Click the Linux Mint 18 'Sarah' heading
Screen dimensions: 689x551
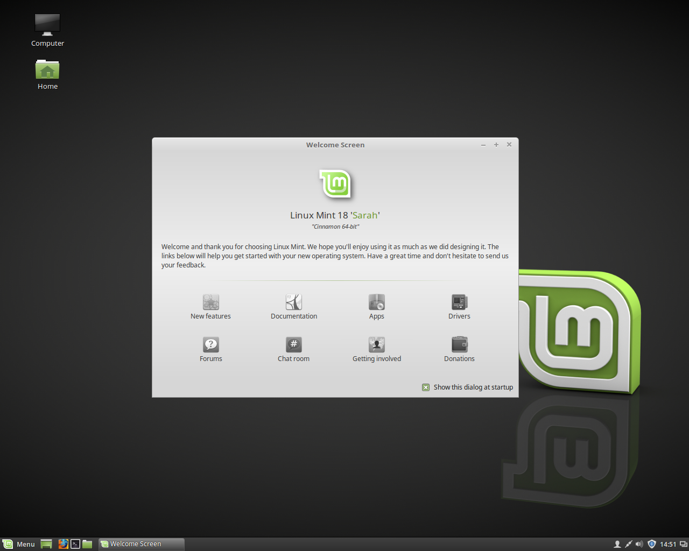(335, 215)
